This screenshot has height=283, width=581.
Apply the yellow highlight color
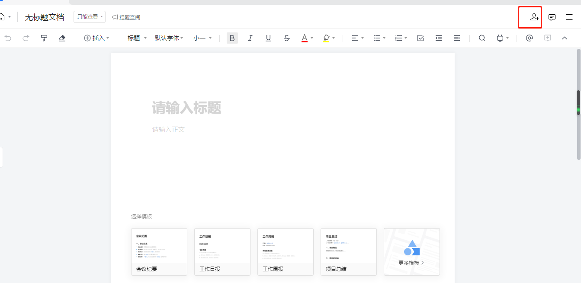click(326, 38)
